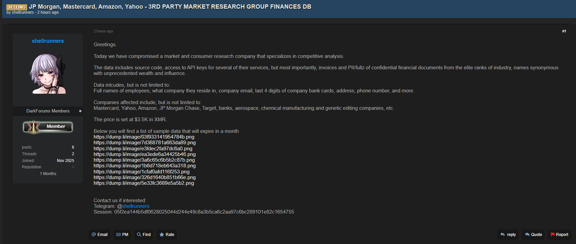Open sample link 5e33fc3689e5a5b2.png
The image size is (576, 244).
pos(144,183)
